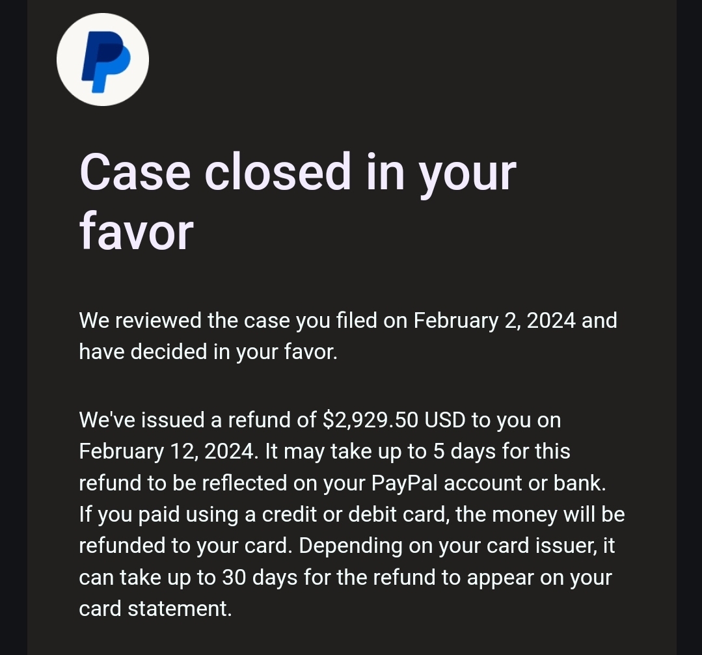The width and height of the screenshot is (702, 655).
Task: Click 'credit or debit card' text
Action: point(355,515)
